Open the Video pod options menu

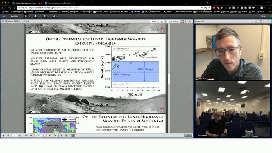[x=268, y=22]
